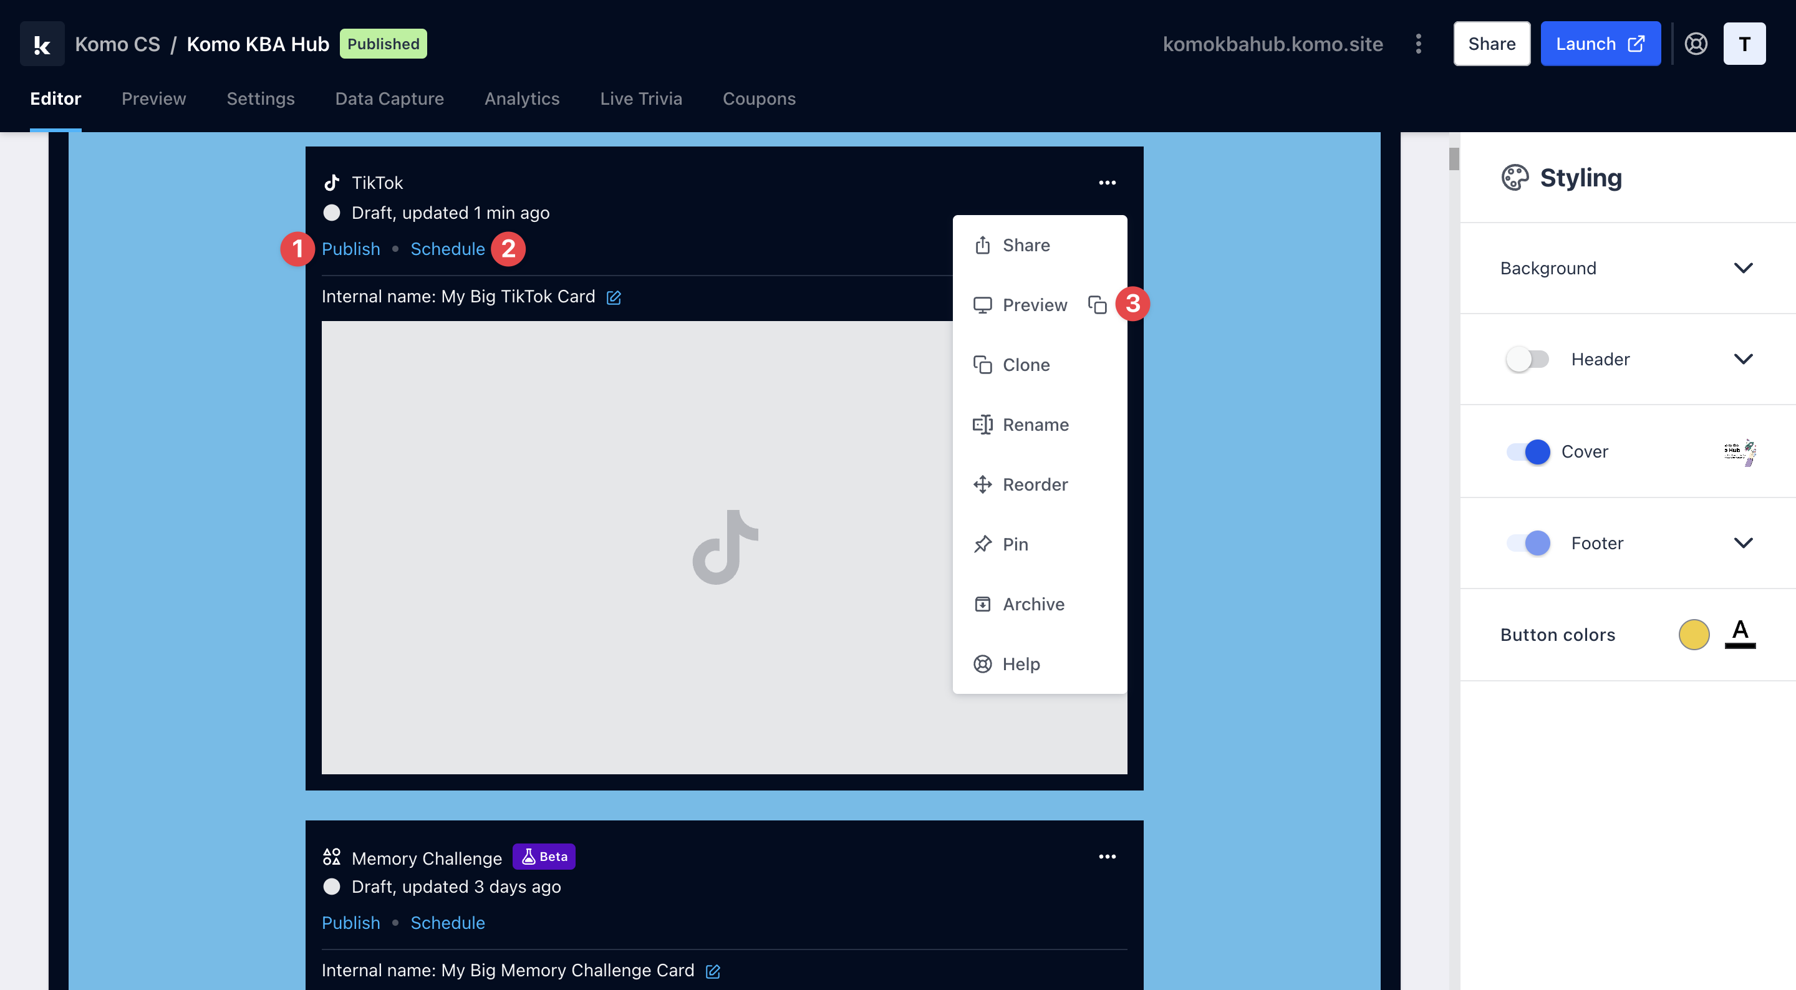Expand the Background styling section

click(x=1742, y=269)
